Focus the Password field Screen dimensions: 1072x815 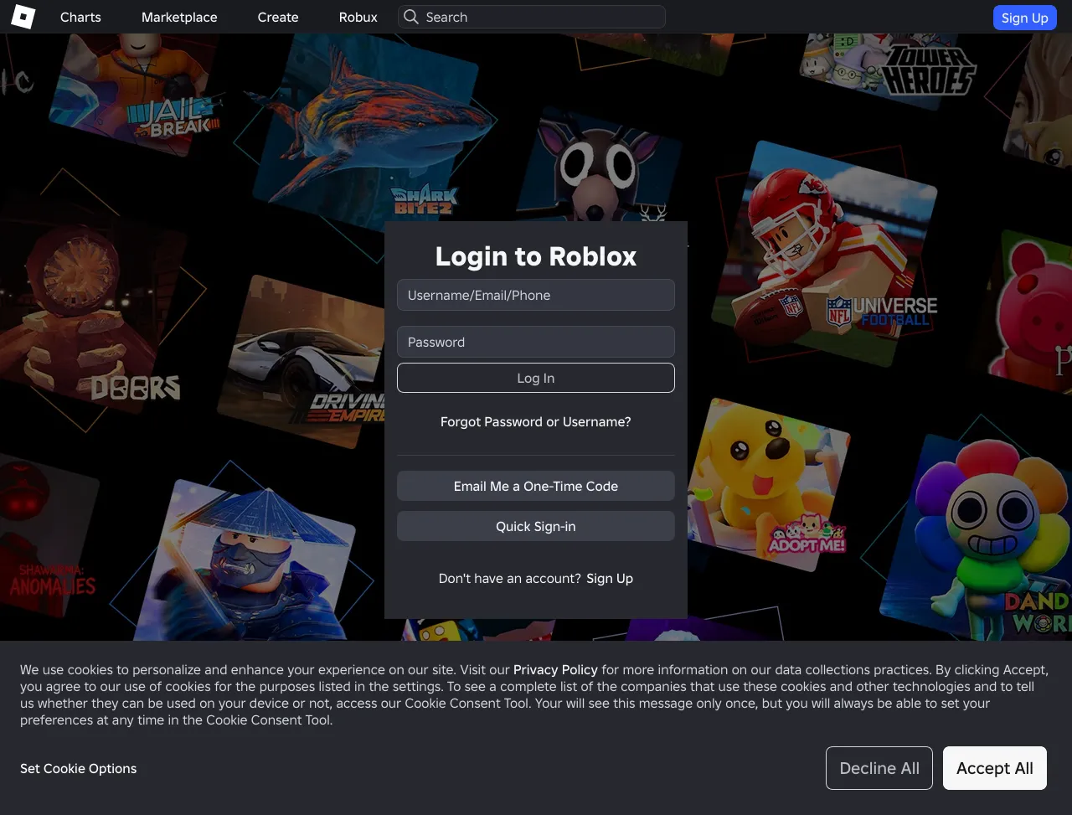[x=536, y=342]
